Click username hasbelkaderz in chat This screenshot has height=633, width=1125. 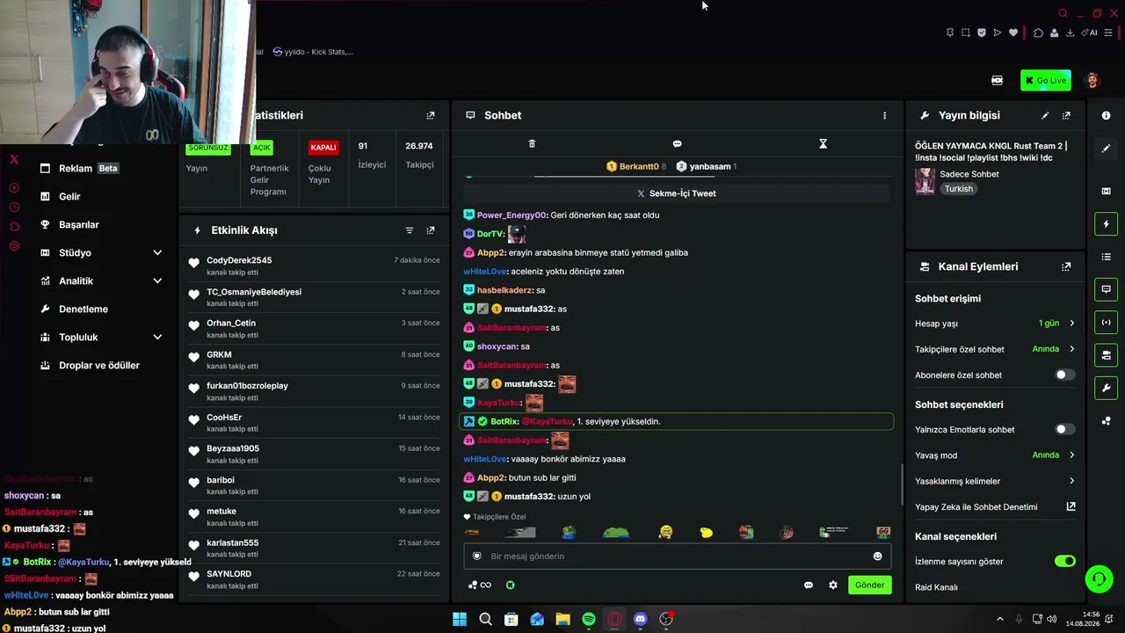504,290
